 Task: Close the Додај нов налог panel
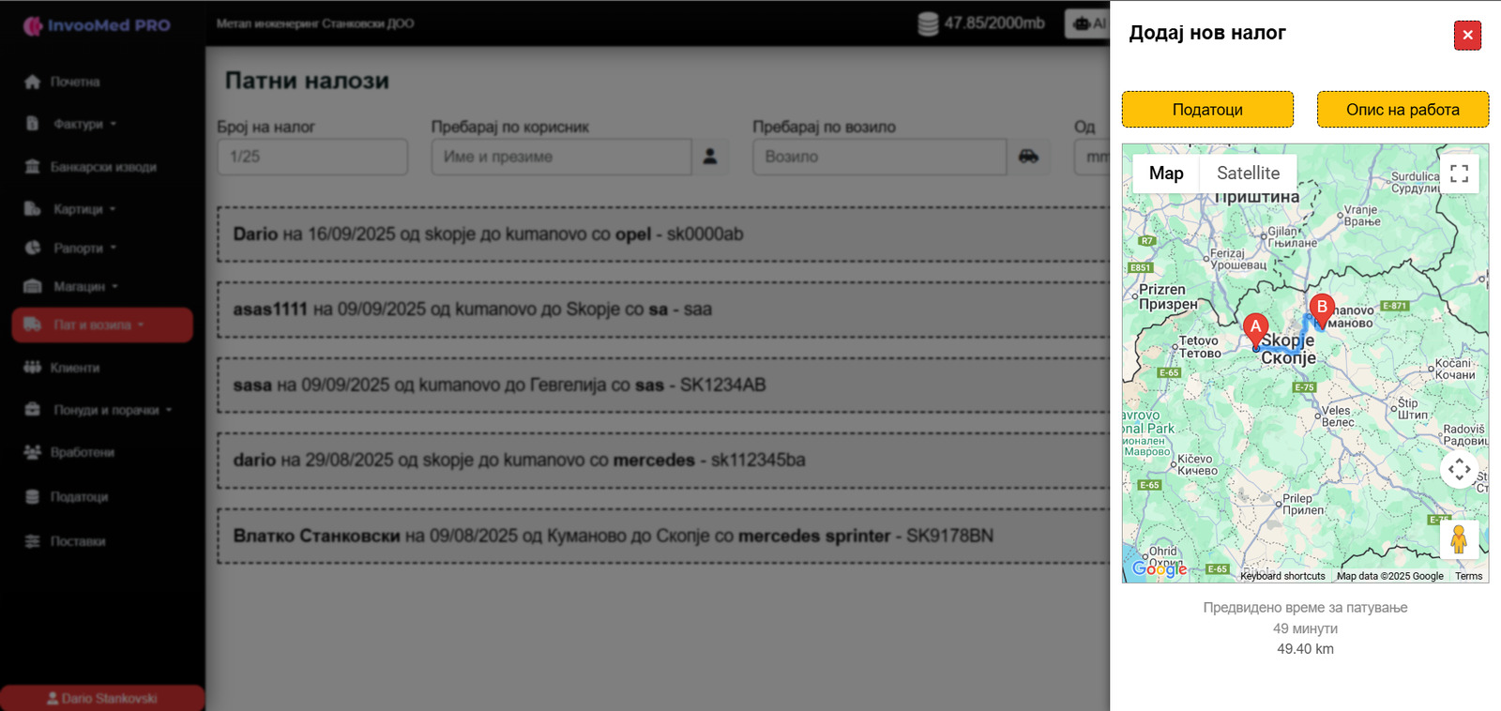coord(1467,36)
